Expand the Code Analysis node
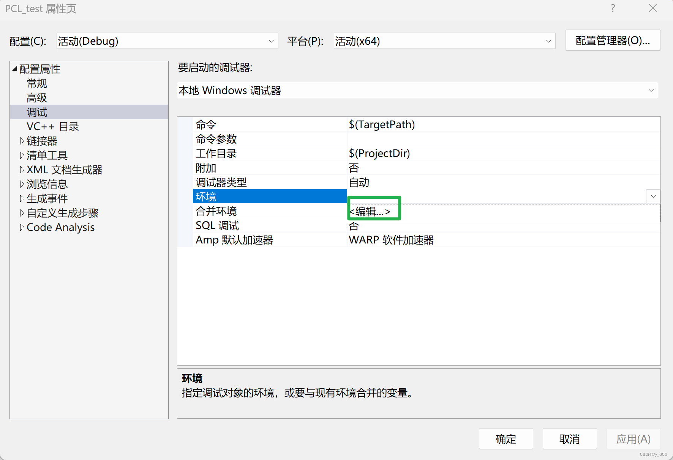This screenshot has width=673, height=460. [x=22, y=227]
